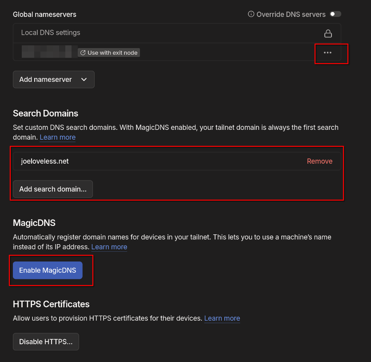Expand the Add nameserver dropdown

pyautogui.click(x=53, y=80)
